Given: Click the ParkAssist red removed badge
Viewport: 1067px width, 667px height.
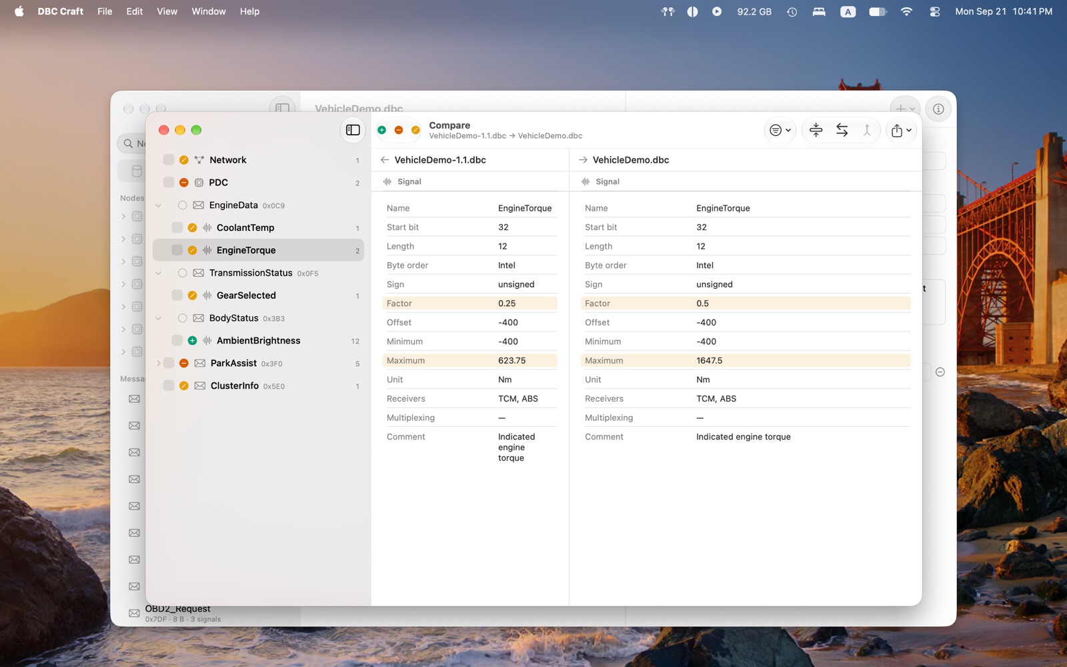Looking at the screenshot, I should (184, 364).
